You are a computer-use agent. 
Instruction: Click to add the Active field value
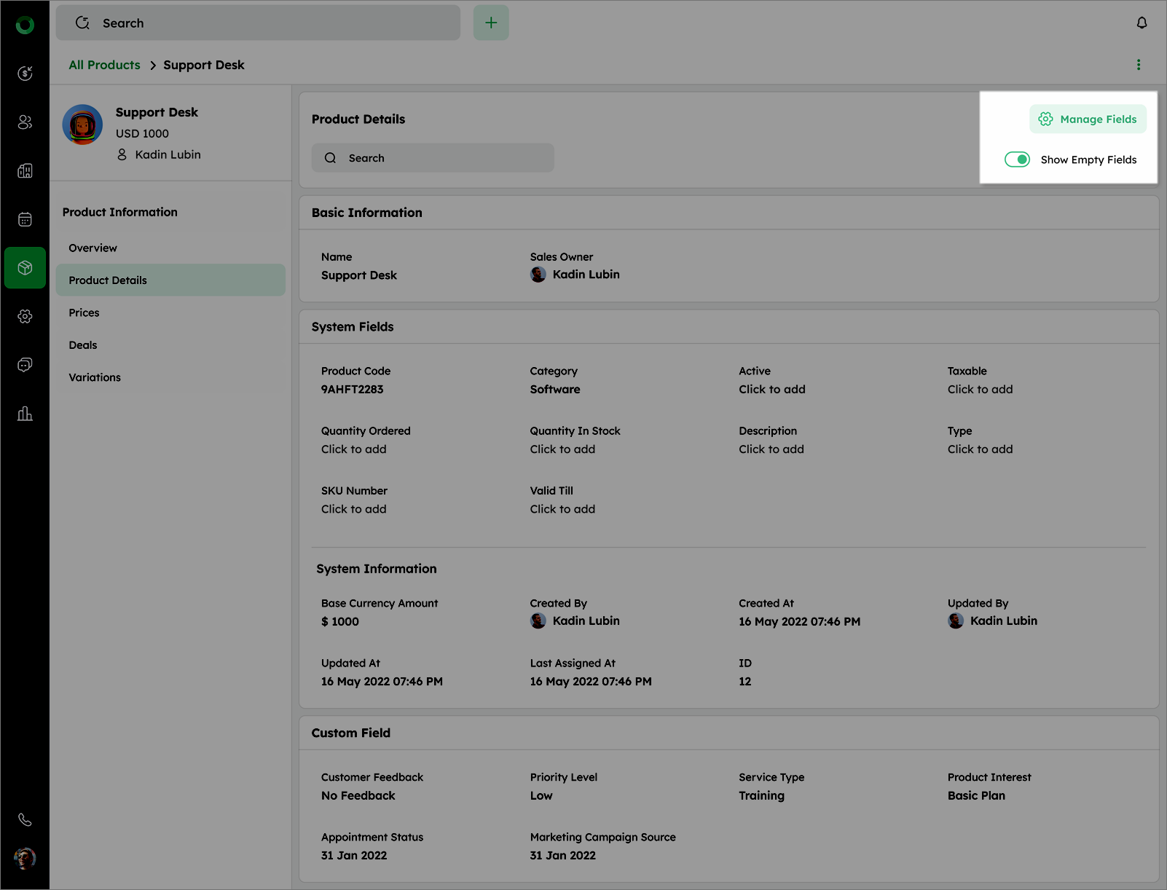point(771,389)
